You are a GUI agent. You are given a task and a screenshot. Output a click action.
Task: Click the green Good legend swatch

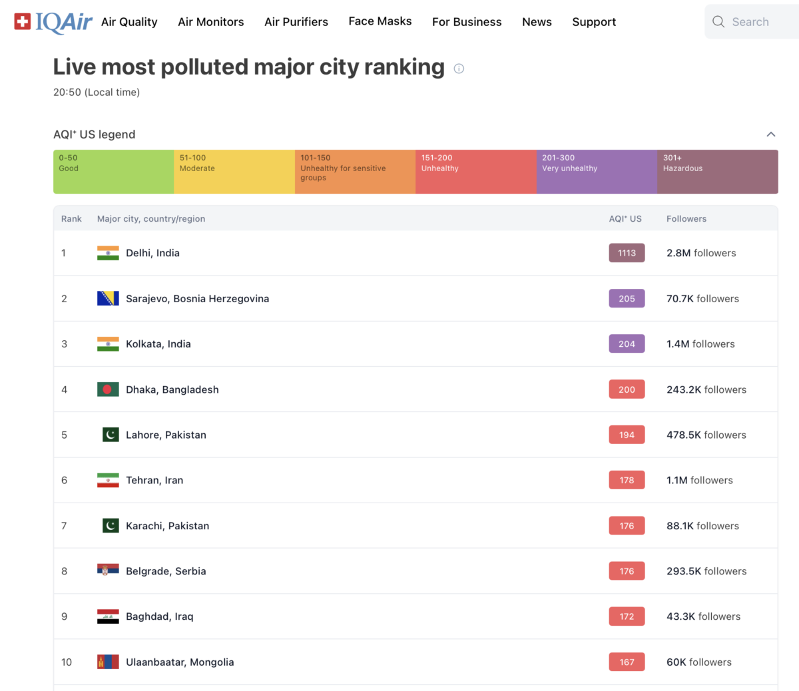click(x=114, y=172)
